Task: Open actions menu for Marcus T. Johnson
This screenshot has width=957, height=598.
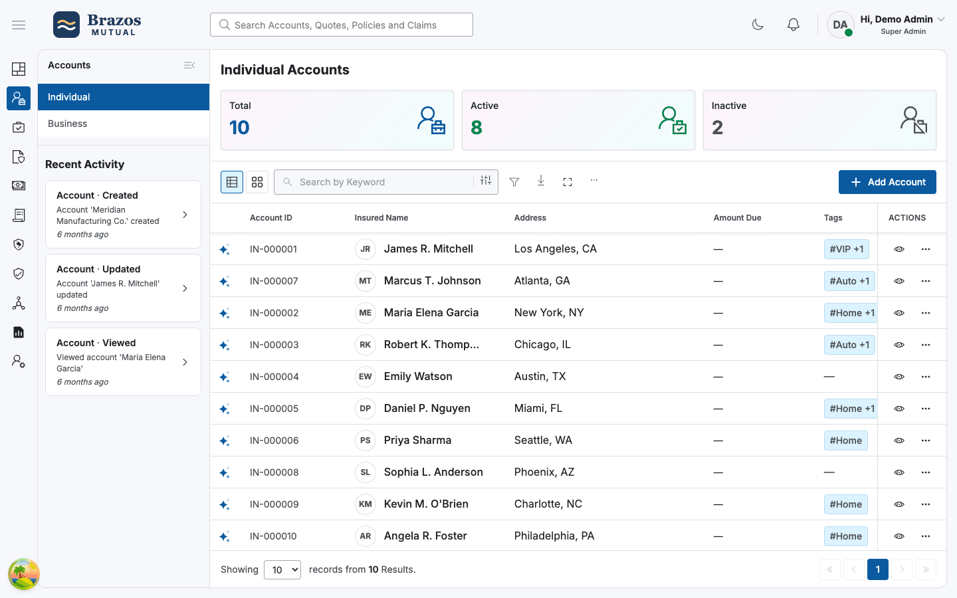Action: coord(926,281)
